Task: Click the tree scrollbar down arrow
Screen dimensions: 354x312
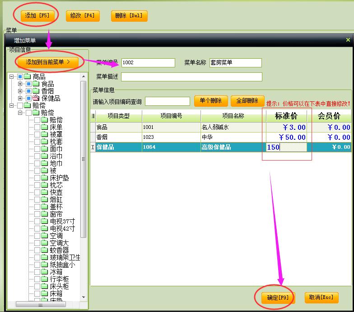Action: tap(84, 297)
